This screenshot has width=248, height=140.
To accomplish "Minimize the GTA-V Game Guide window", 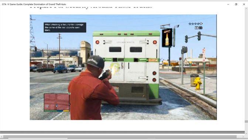I will click(x=228, y=4).
